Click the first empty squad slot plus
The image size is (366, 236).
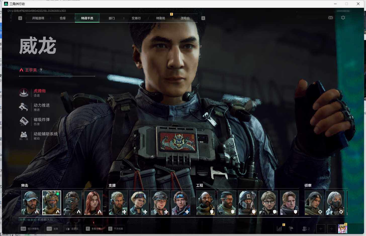click(x=321, y=229)
